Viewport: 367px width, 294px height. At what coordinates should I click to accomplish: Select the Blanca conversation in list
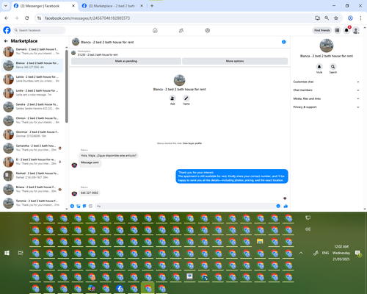(x=32, y=65)
